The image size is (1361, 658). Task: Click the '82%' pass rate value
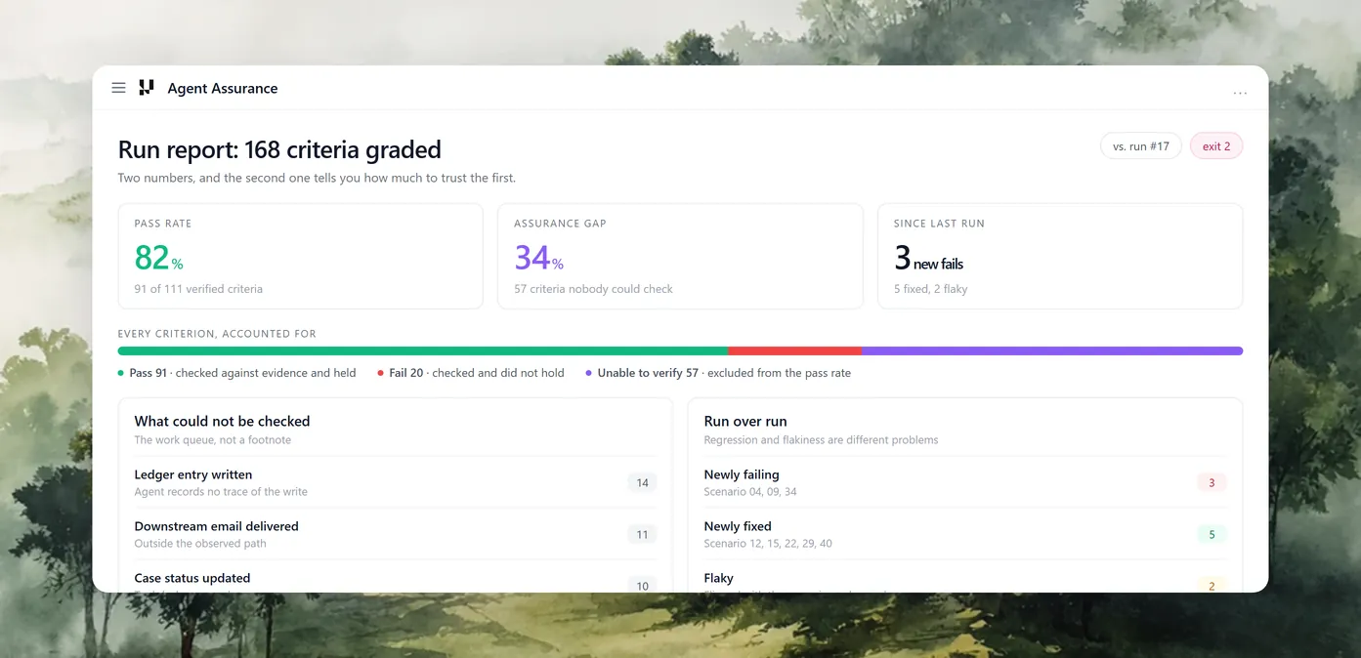click(x=158, y=258)
